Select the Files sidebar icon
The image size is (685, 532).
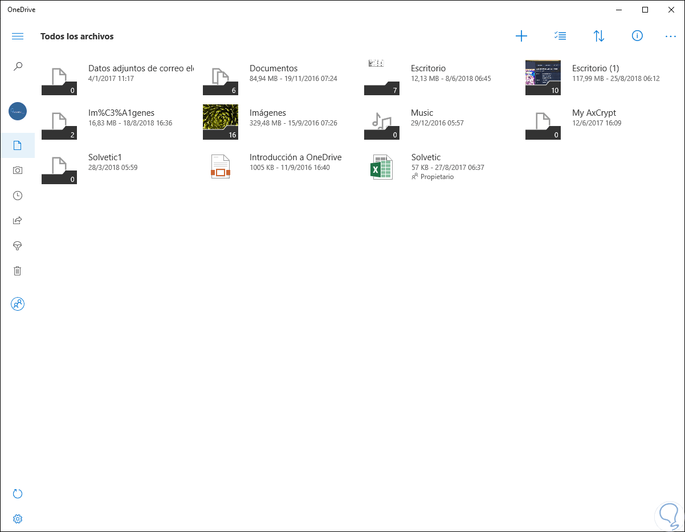[x=18, y=145]
